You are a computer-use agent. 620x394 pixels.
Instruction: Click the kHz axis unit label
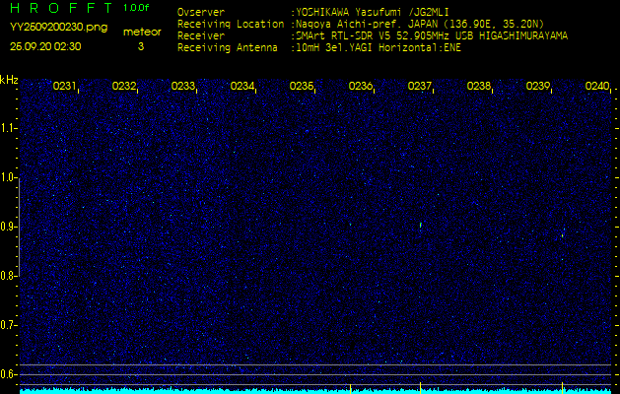click(x=9, y=80)
